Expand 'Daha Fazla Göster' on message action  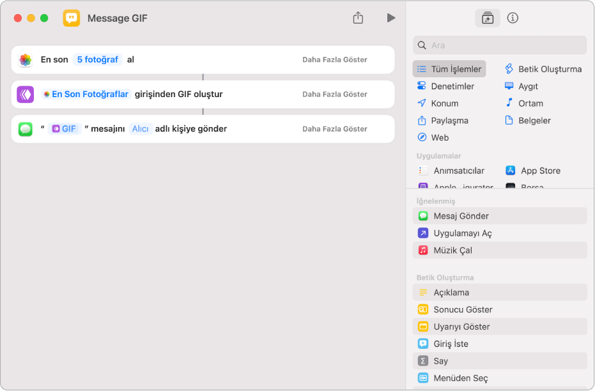[x=335, y=128]
